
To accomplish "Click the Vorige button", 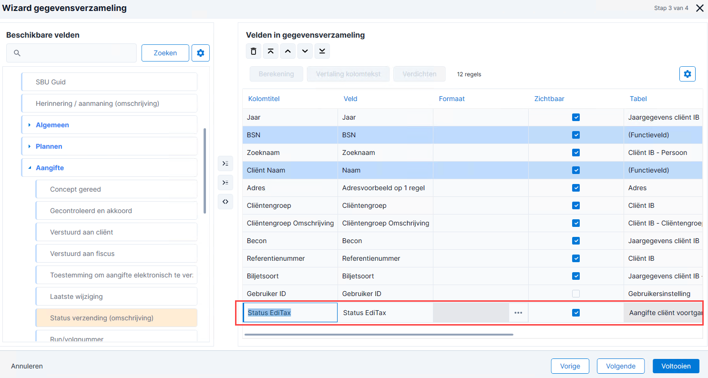I will pyautogui.click(x=570, y=366).
